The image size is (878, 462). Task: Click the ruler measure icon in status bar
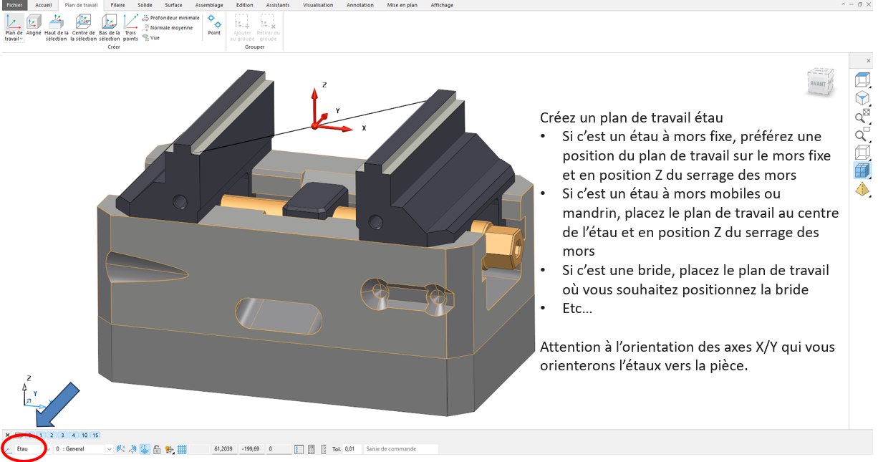click(x=324, y=449)
